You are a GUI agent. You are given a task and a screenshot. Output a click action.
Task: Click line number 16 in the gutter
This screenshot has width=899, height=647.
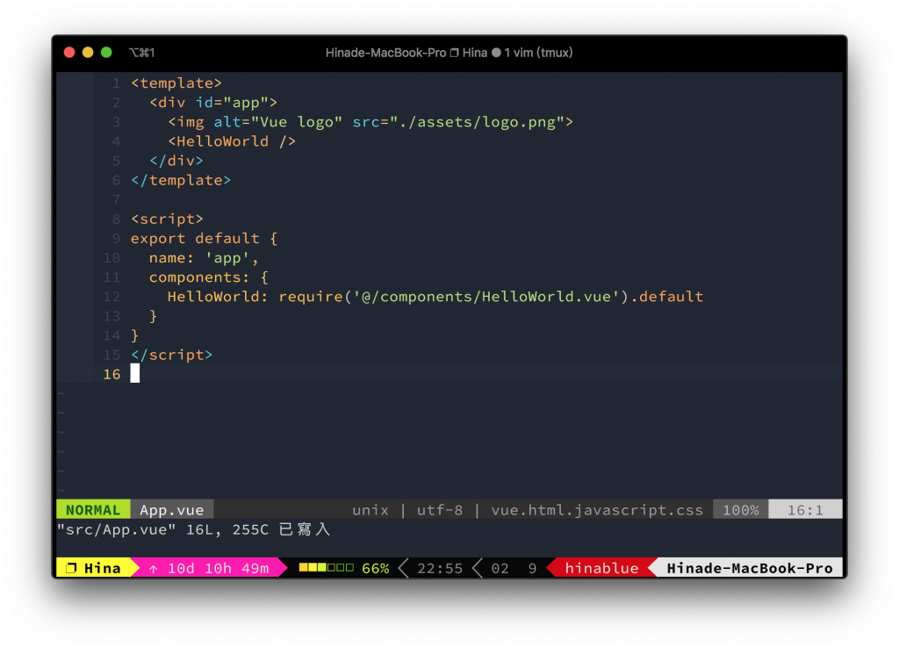[x=111, y=374]
